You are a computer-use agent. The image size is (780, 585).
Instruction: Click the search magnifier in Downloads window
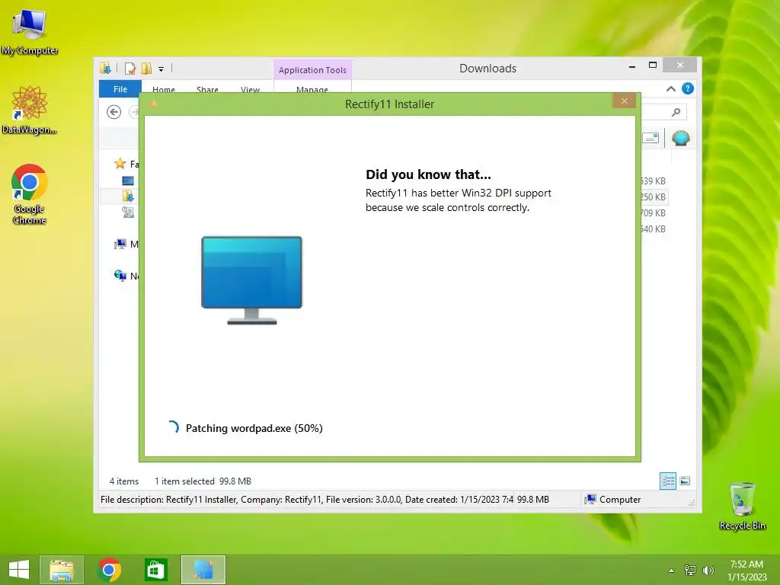[676, 113]
